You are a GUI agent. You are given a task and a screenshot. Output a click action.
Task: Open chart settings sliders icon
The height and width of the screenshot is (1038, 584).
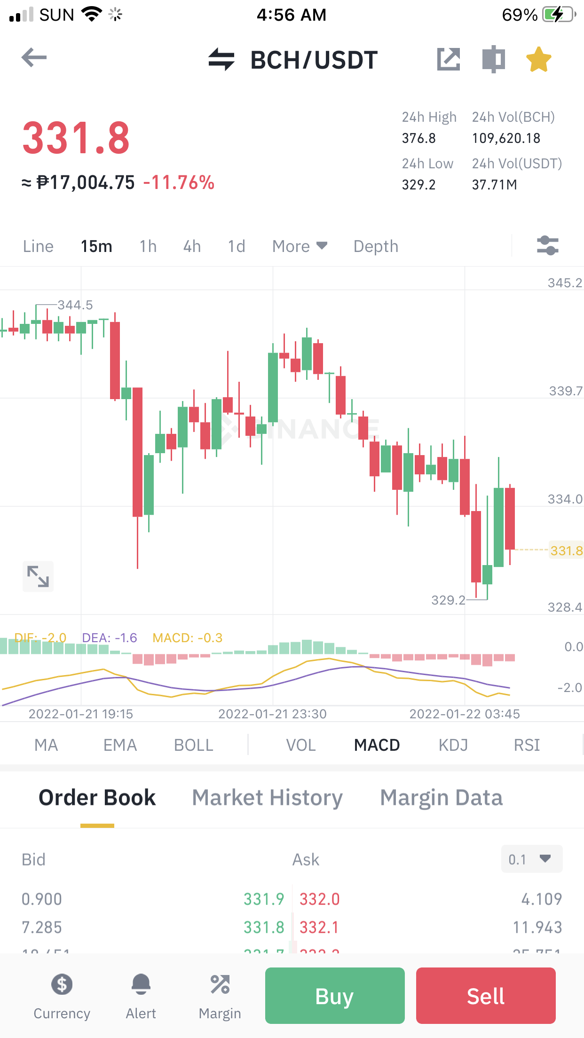pos(548,245)
